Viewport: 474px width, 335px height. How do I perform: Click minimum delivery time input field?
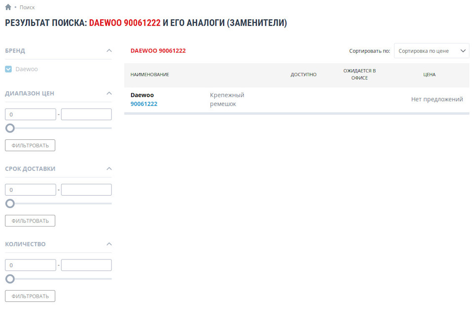pos(31,190)
